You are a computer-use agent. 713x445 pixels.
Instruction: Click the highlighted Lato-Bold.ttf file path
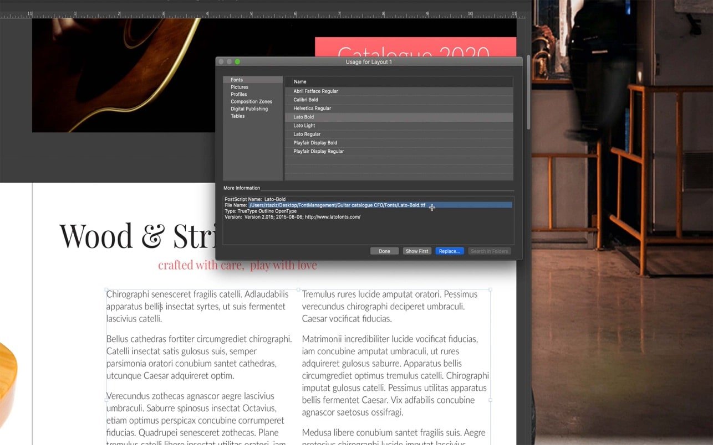[x=337, y=205]
